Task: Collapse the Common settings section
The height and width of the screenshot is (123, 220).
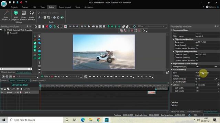Action: point(171,30)
